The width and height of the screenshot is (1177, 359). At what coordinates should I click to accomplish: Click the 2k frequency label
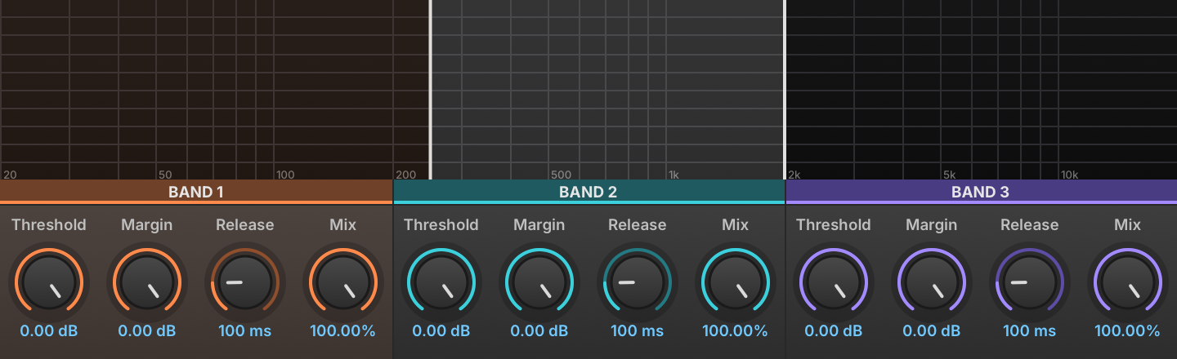pos(794,175)
